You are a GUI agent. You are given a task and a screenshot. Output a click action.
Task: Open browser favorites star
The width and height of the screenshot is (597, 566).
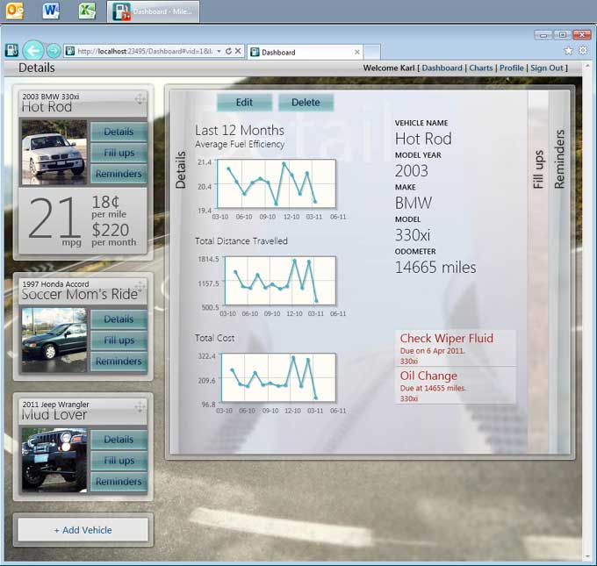568,51
